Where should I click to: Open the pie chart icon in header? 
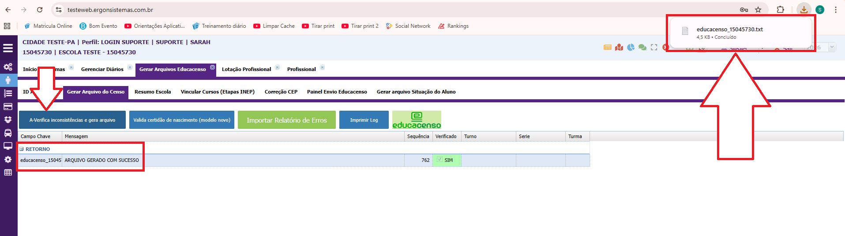631,47
